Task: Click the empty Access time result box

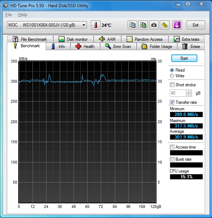Action: (x=186, y=152)
